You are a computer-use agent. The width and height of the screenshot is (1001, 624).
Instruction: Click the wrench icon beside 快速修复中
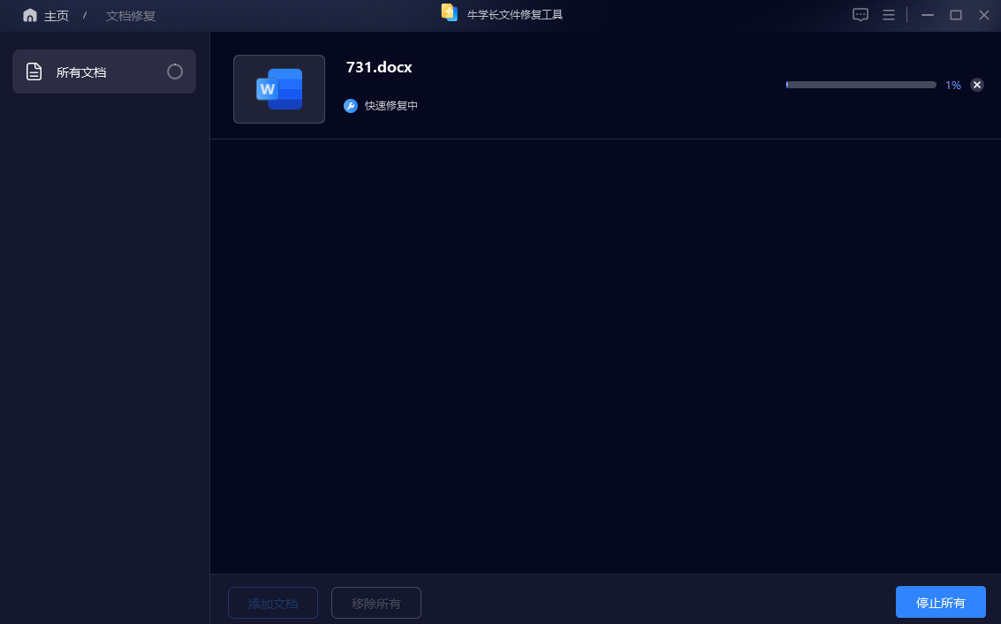[351, 106]
